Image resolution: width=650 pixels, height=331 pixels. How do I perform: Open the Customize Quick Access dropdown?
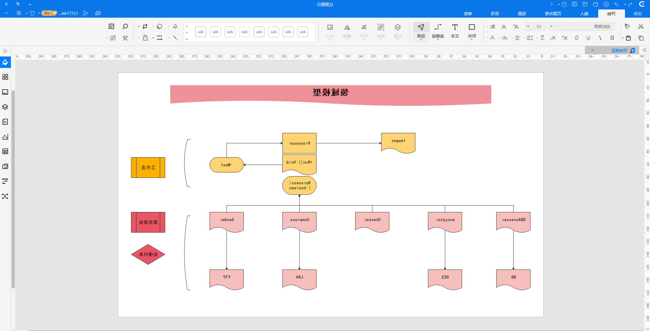[x=551, y=4]
